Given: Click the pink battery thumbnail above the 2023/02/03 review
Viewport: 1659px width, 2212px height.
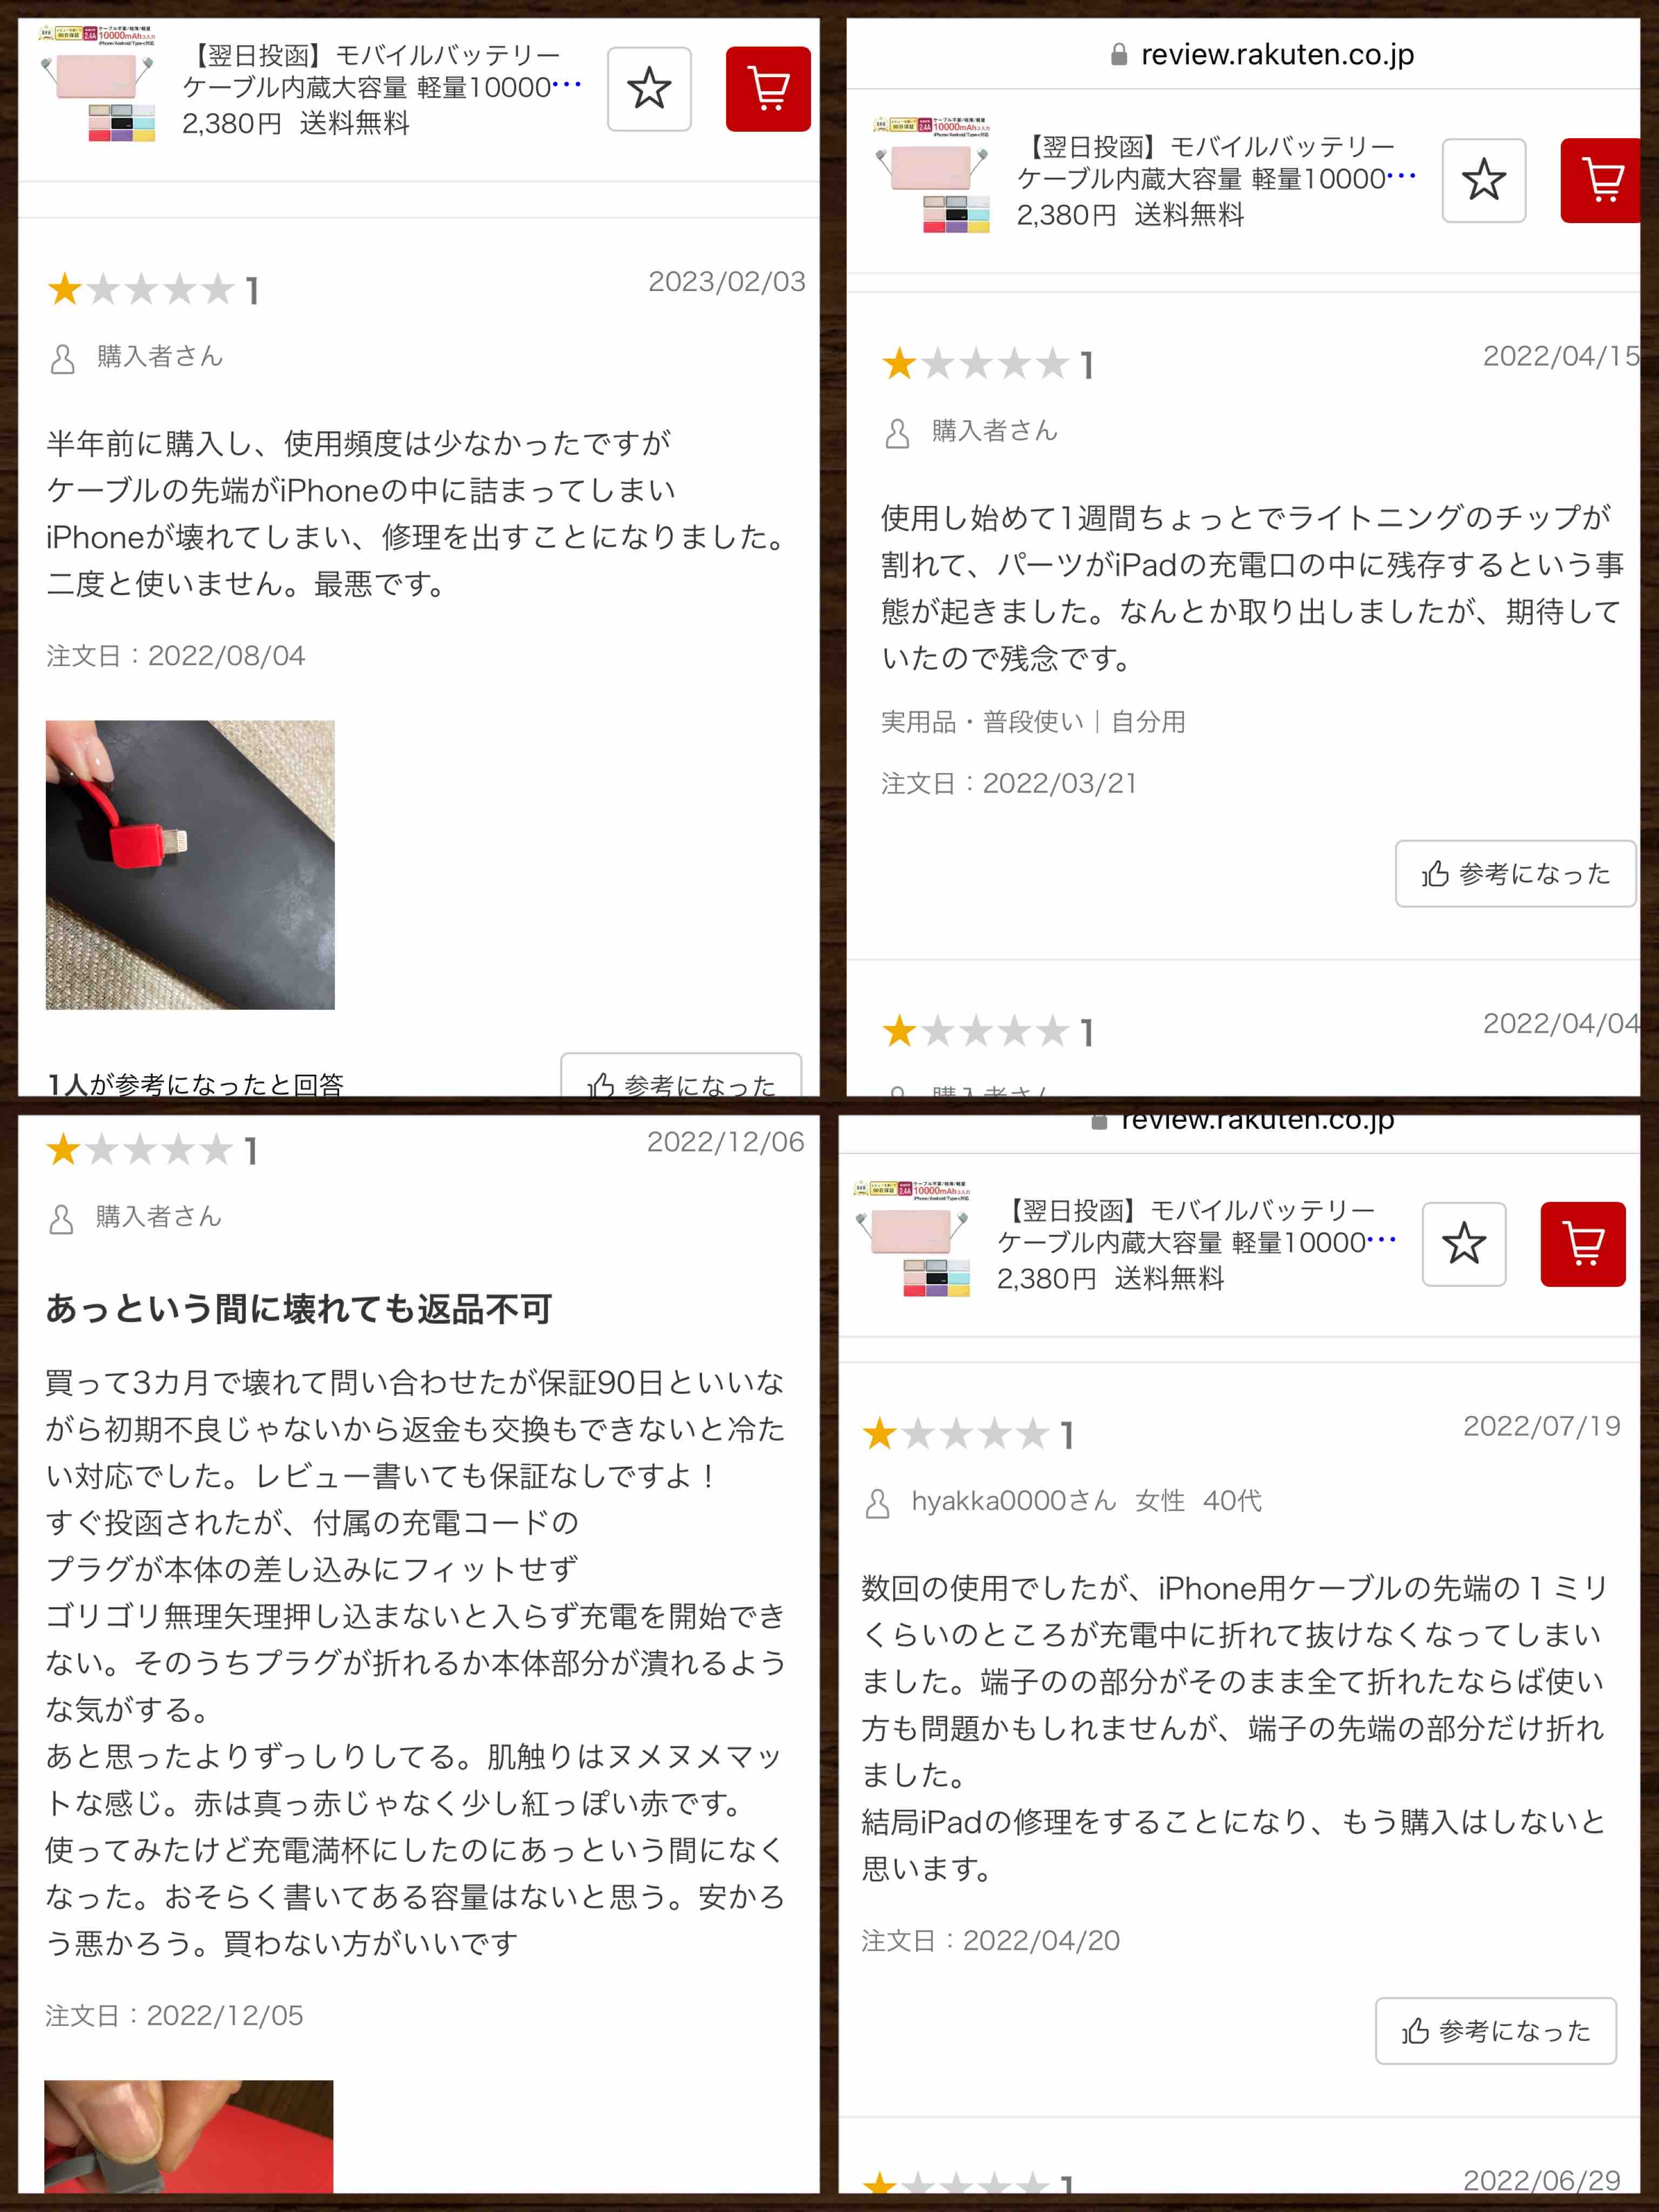Looking at the screenshot, I should pos(98,84).
